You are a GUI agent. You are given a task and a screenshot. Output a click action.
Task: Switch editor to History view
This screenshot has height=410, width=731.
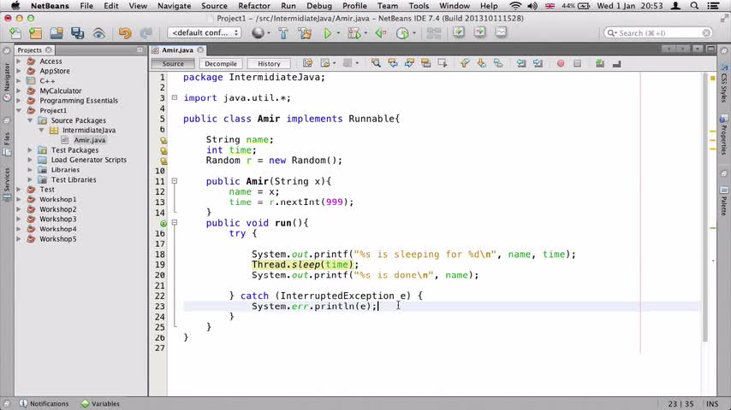[x=269, y=64]
